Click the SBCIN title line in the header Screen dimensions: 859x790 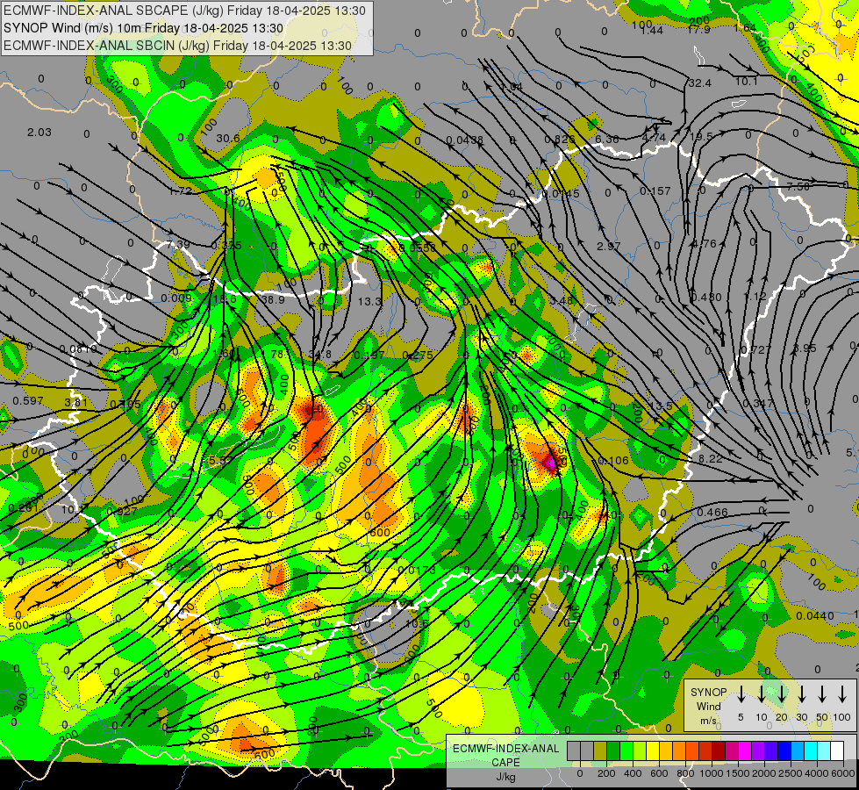coord(177,46)
